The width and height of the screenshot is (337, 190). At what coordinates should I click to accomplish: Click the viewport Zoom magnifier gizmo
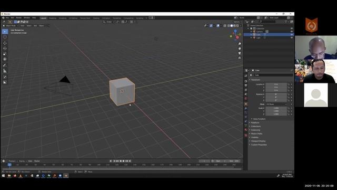tap(240, 44)
